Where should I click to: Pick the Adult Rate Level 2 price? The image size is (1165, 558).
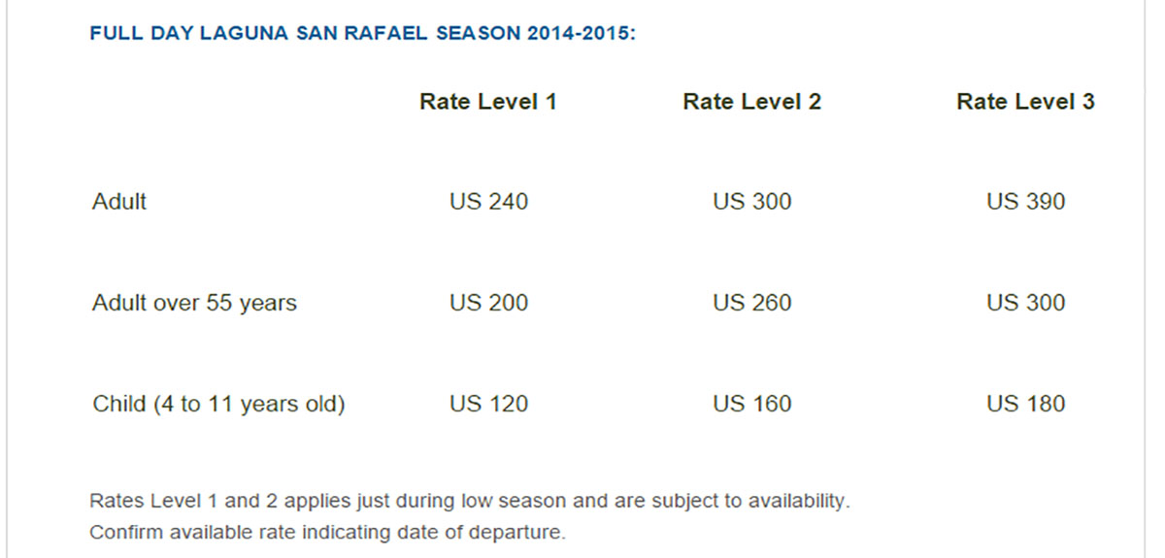tap(752, 202)
